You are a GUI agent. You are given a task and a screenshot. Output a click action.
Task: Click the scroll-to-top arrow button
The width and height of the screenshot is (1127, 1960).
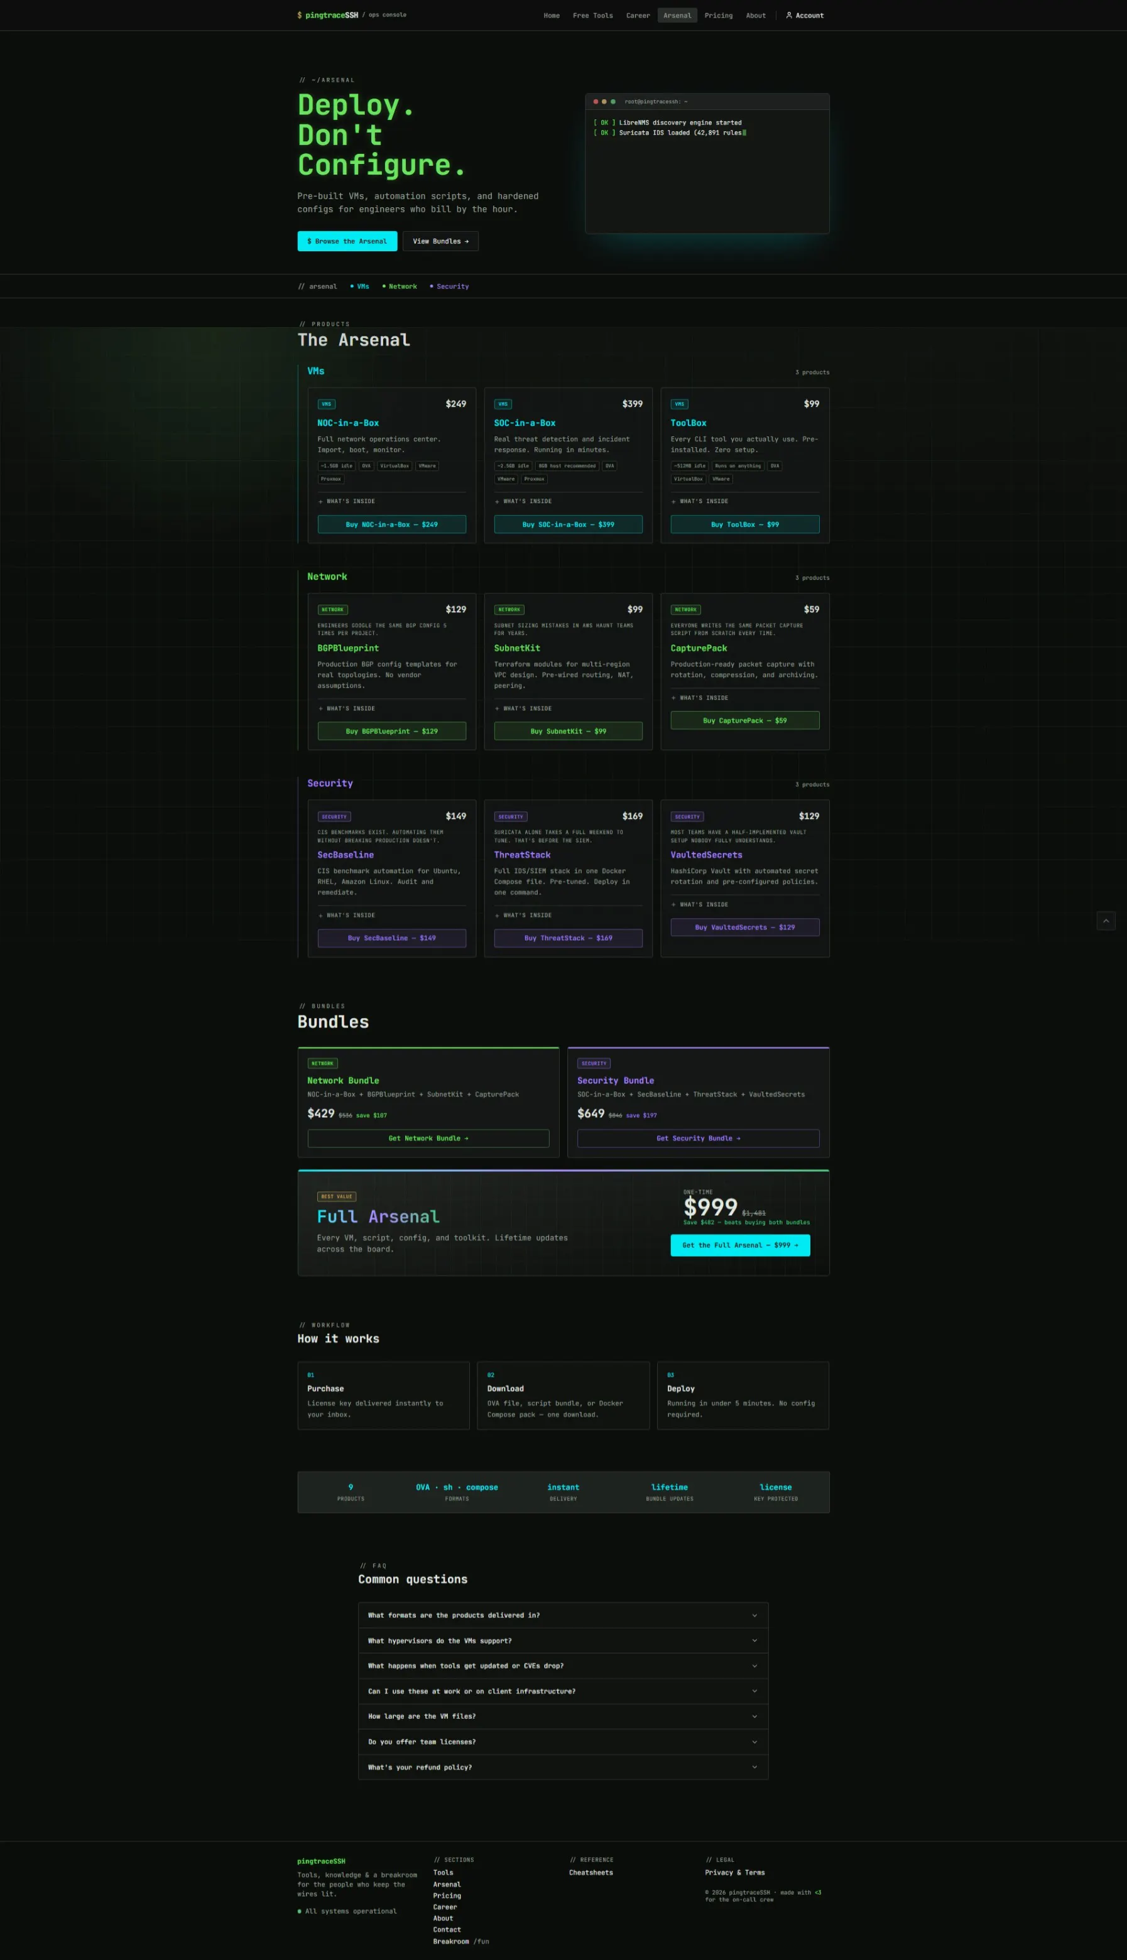click(x=1106, y=921)
